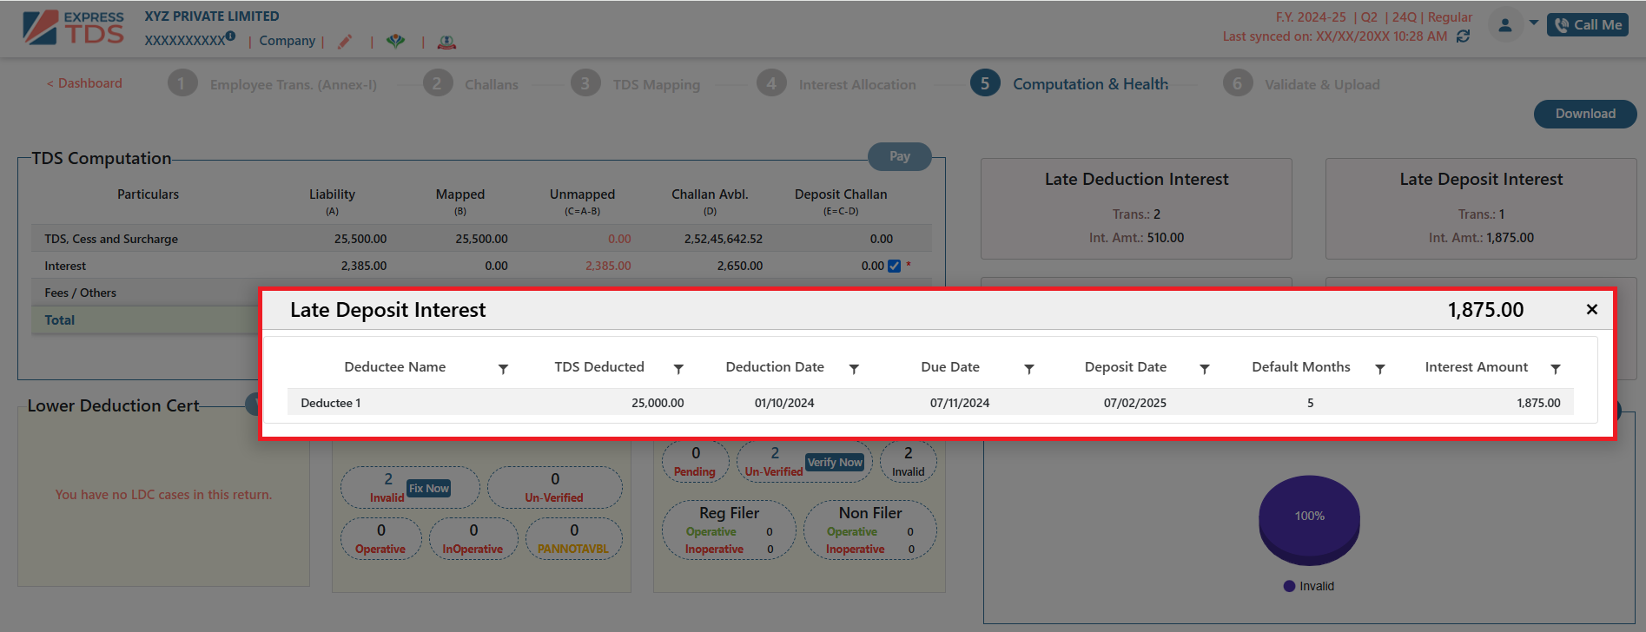Image resolution: width=1646 pixels, height=632 pixels.
Task: Click the Company label in header
Action: tap(287, 41)
